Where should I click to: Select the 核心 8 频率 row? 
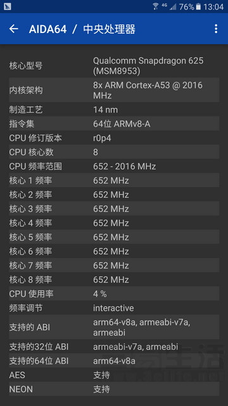pos(114,280)
